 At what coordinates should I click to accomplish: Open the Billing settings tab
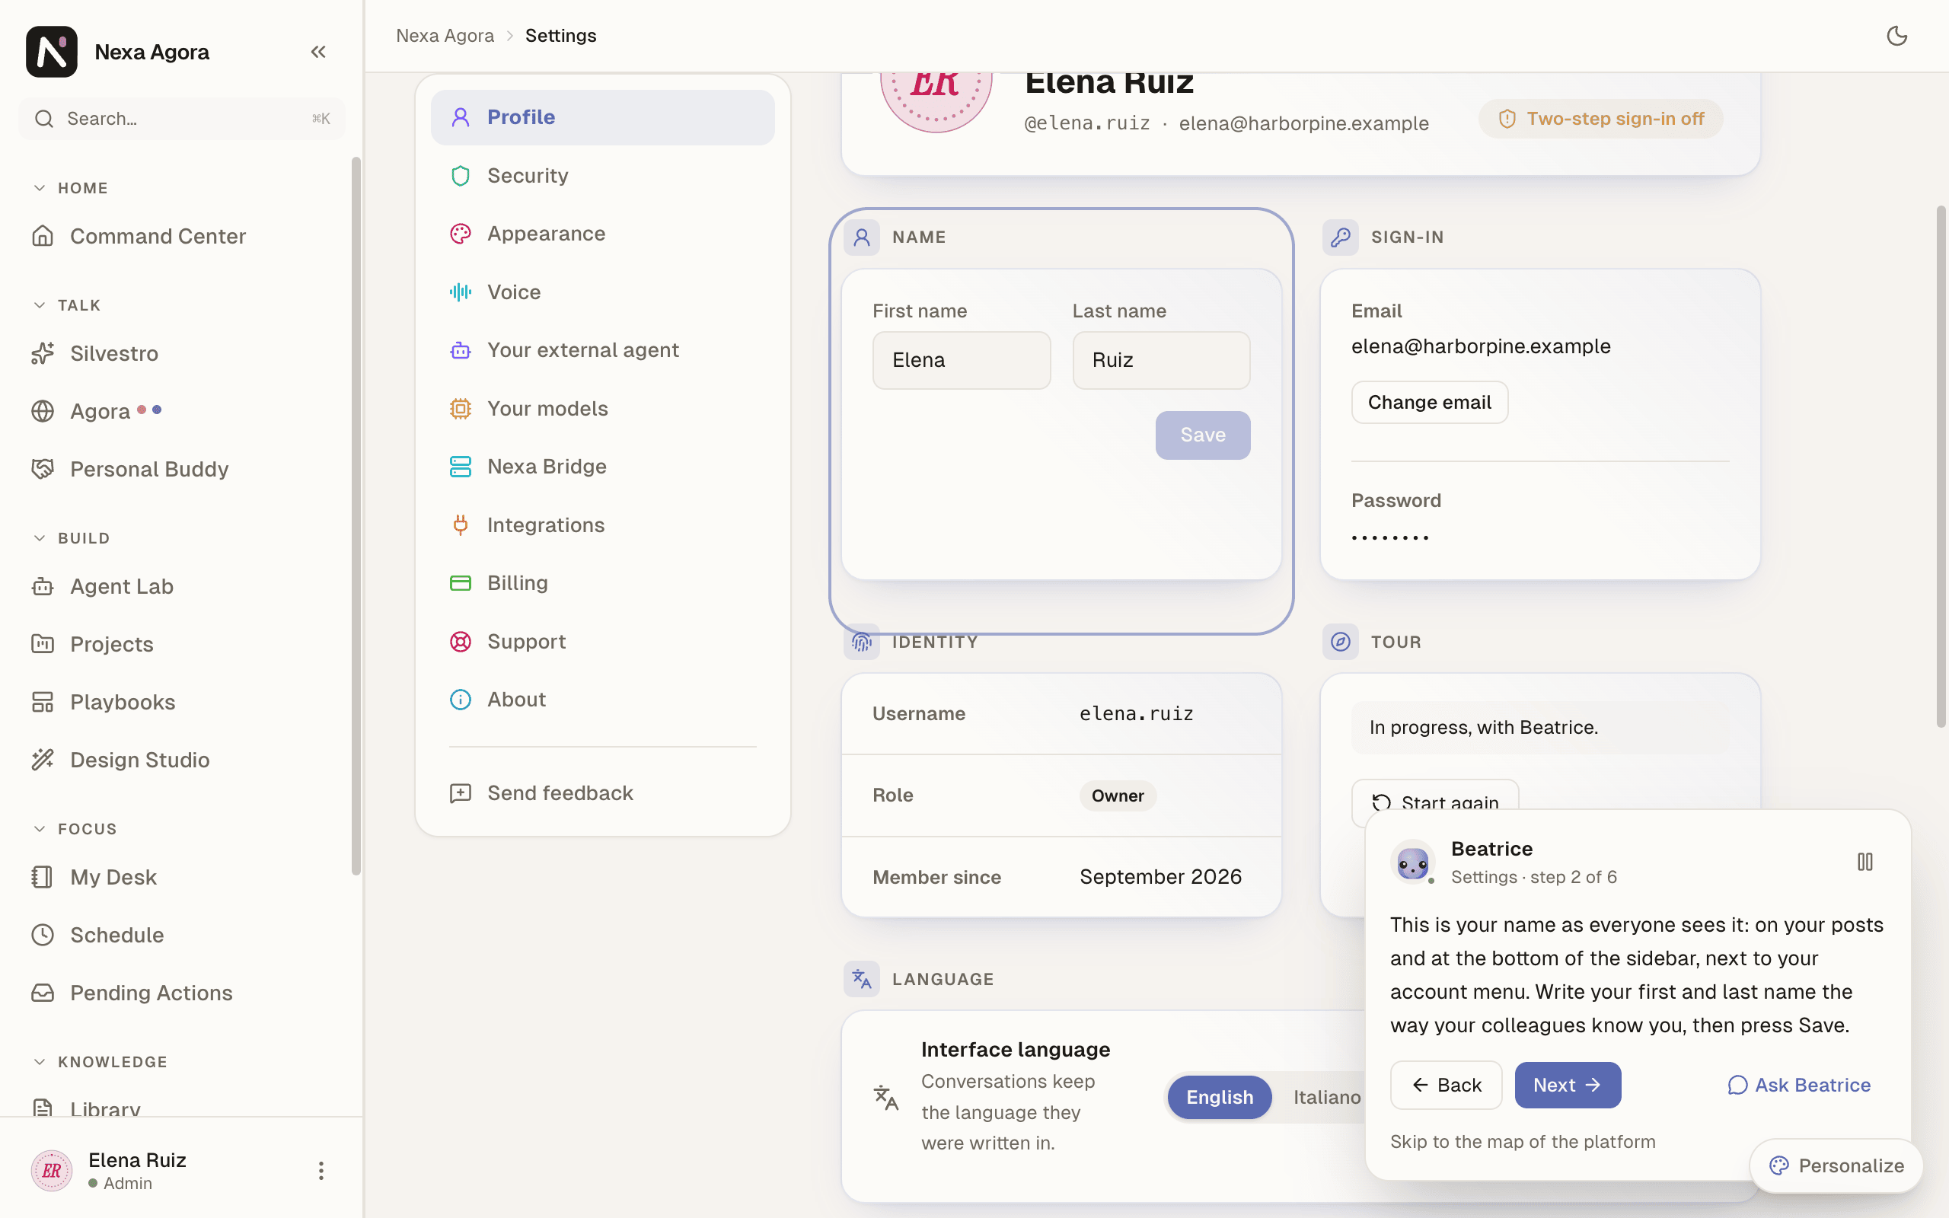[602, 582]
